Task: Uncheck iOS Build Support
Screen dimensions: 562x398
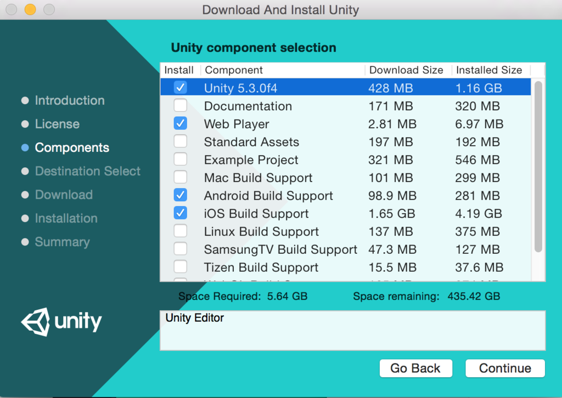Action: (180, 213)
